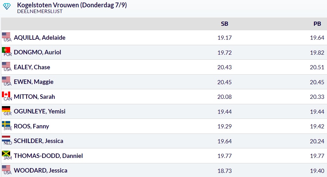Click Auriol Dongmo's personal best 19.82
The image size is (327, 177).
317,52
